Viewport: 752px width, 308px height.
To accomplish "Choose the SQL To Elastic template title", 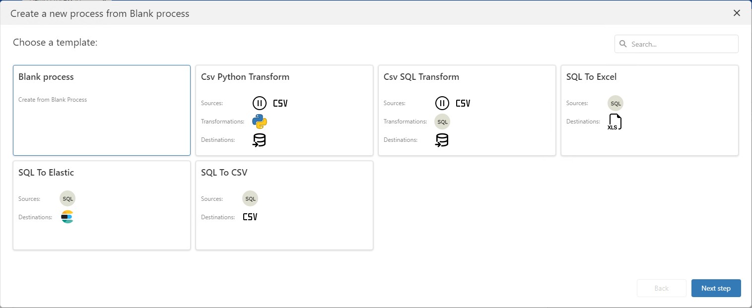I will click(46, 173).
